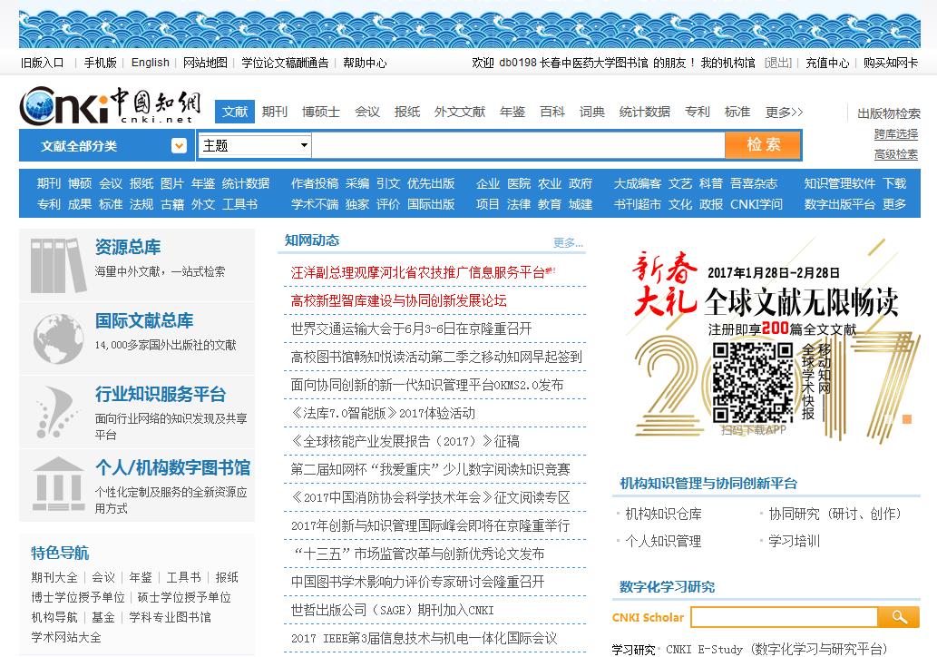Open news 高校新型智库建设与协同创新发展论坛
Screen dimensions: 937x657
[398, 300]
